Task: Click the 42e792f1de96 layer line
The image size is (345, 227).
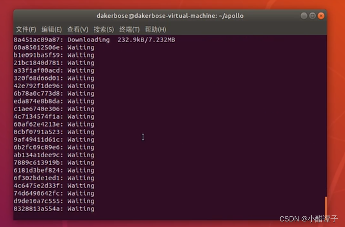Action: [x=54, y=86]
